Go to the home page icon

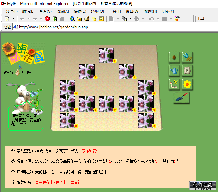62,19
